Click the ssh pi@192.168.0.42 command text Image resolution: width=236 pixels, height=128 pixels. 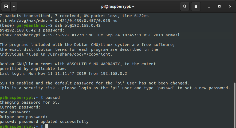point(78,25)
